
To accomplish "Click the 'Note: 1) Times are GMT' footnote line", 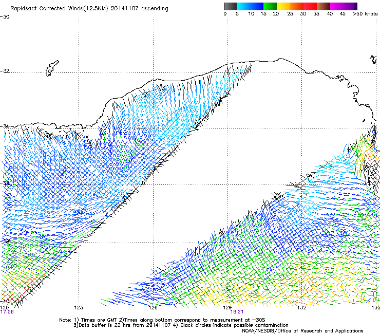I will pyautogui.click(x=162, y=320).
